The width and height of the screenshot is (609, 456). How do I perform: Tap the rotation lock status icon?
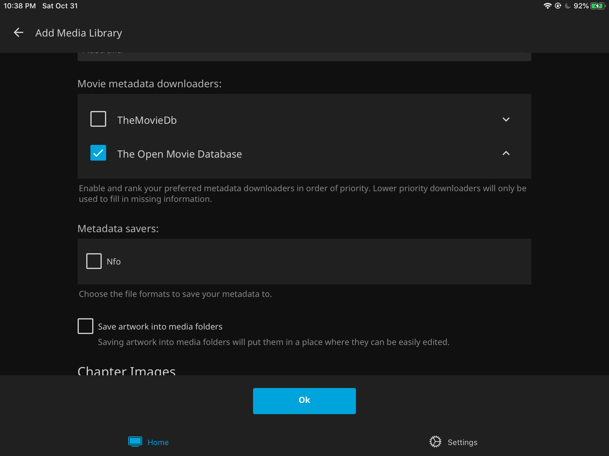[x=558, y=6]
